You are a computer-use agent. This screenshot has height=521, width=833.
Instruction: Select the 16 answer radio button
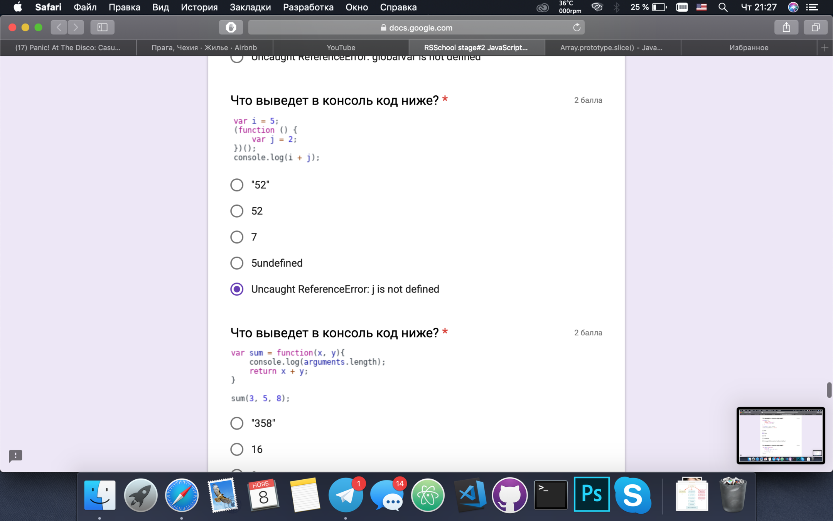(237, 449)
